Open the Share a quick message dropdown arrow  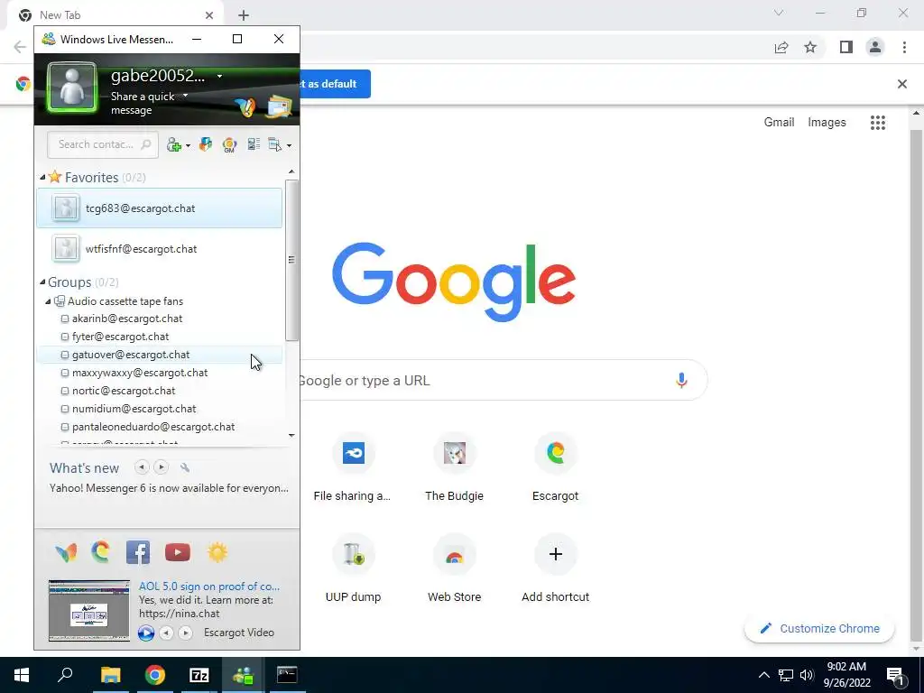(186, 95)
